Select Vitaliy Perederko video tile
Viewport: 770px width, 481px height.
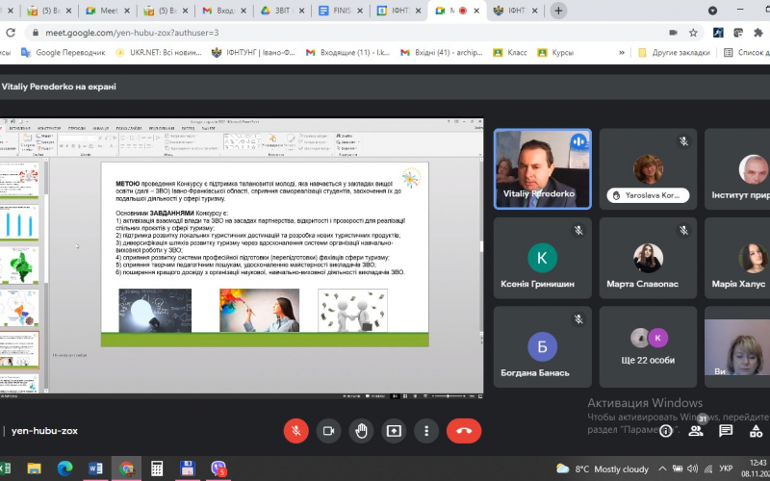pos(542,169)
